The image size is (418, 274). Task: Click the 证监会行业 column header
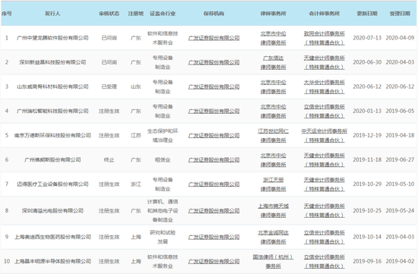(163, 14)
